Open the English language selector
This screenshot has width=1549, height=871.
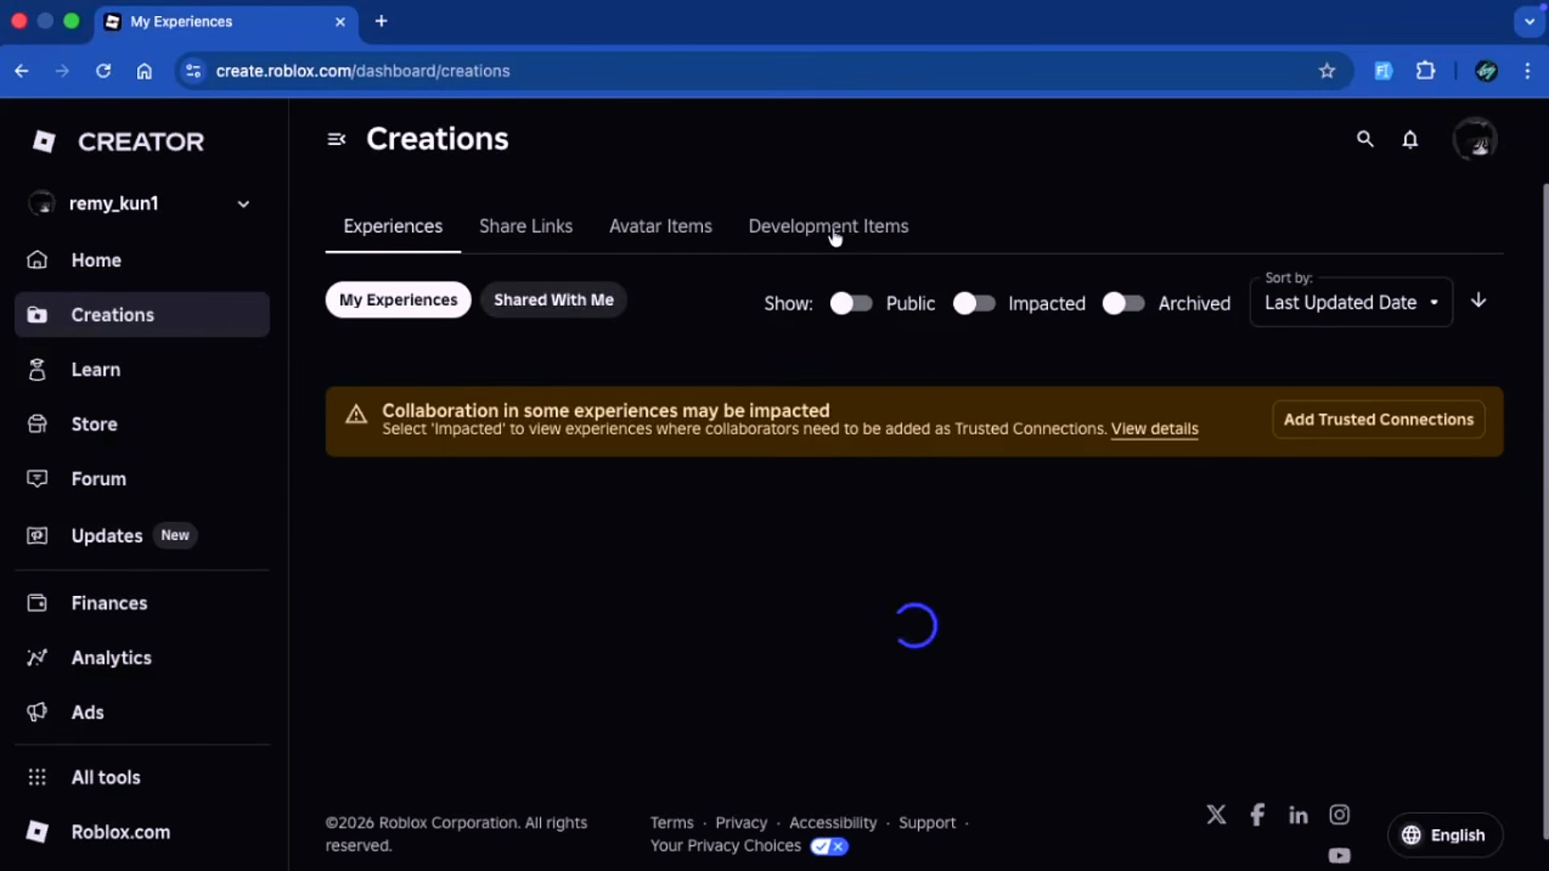[x=1444, y=835]
